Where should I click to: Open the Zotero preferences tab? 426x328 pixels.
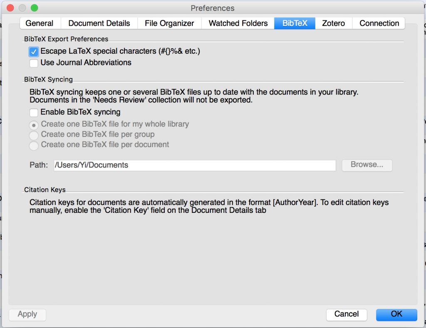click(x=333, y=23)
